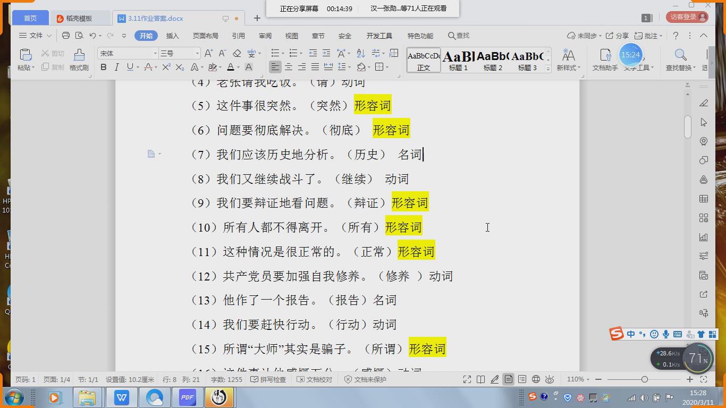The image size is (726, 408).
Task: Click the 分享 (Share) button
Action: click(x=618, y=36)
